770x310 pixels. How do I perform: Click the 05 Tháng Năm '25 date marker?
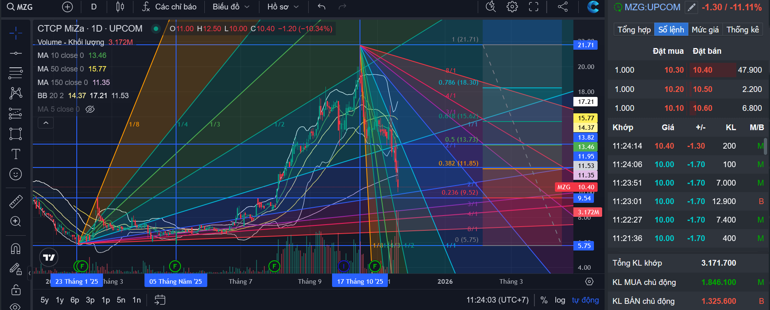click(176, 282)
